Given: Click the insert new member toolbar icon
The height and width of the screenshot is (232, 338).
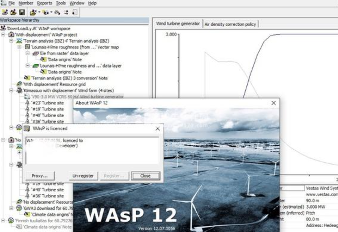Looking at the screenshot, I should (x=45, y=12).
